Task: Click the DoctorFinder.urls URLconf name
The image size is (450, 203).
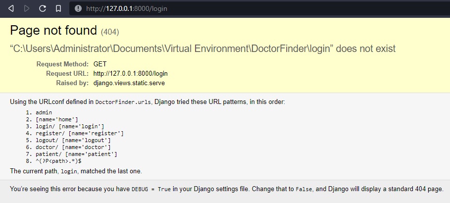Action: coord(123,102)
